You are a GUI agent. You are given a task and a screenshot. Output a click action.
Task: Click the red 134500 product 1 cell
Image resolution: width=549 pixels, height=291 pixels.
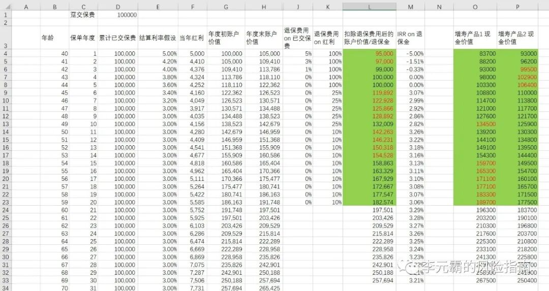tap(475, 124)
